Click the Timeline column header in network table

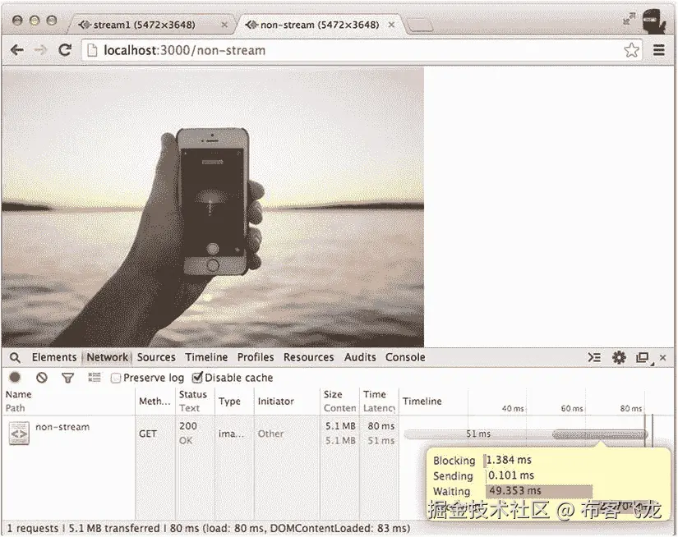pyautogui.click(x=422, y=401)
